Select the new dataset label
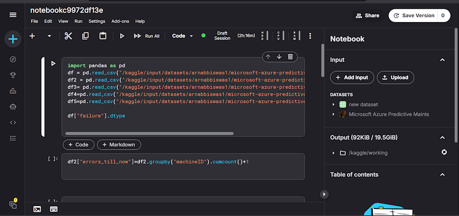459x216 pixels. tap(363, 104)
